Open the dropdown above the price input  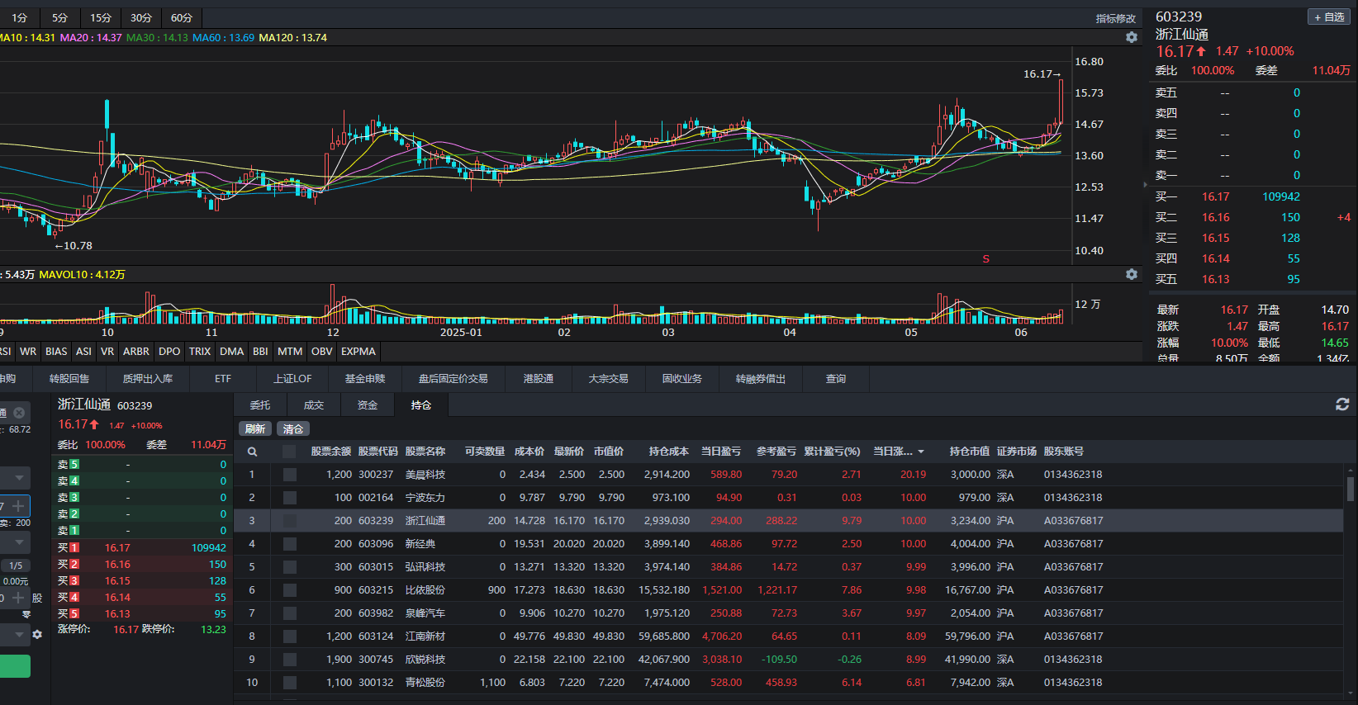point(15,478)
